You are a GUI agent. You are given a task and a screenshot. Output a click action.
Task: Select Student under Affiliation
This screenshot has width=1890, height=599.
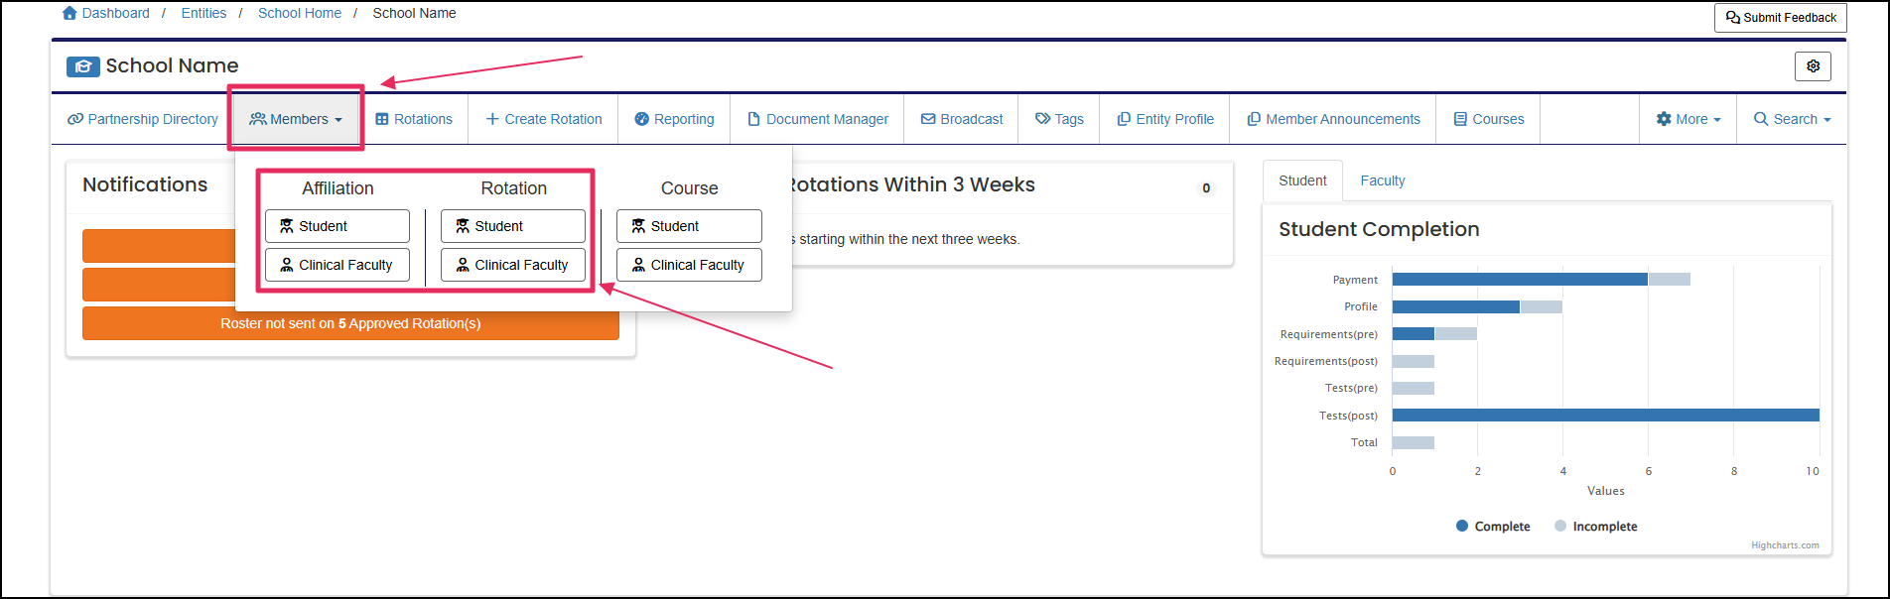click(337, 226)
